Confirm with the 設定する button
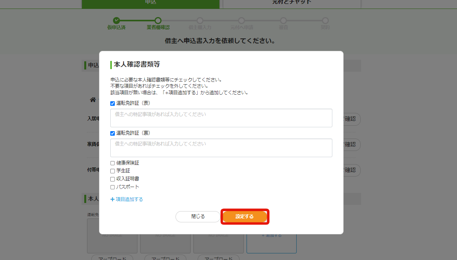Screen dimensions: 457x260 tap(245, 217)
